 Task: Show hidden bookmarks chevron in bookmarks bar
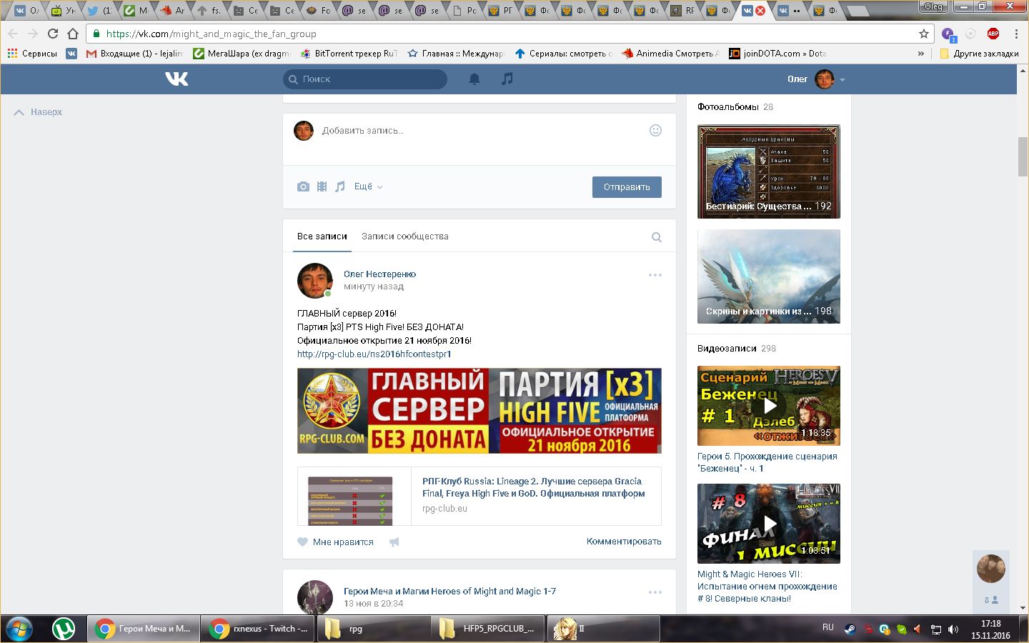pyautogui.click(x=921, y=54)
